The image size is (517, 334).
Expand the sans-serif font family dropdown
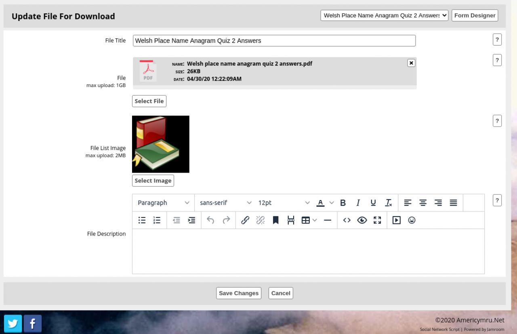(225, 203)
